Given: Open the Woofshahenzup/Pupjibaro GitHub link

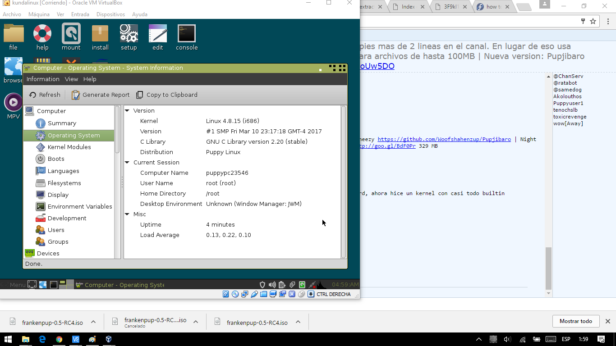Looking at the screenshot, I should point(444,139).
